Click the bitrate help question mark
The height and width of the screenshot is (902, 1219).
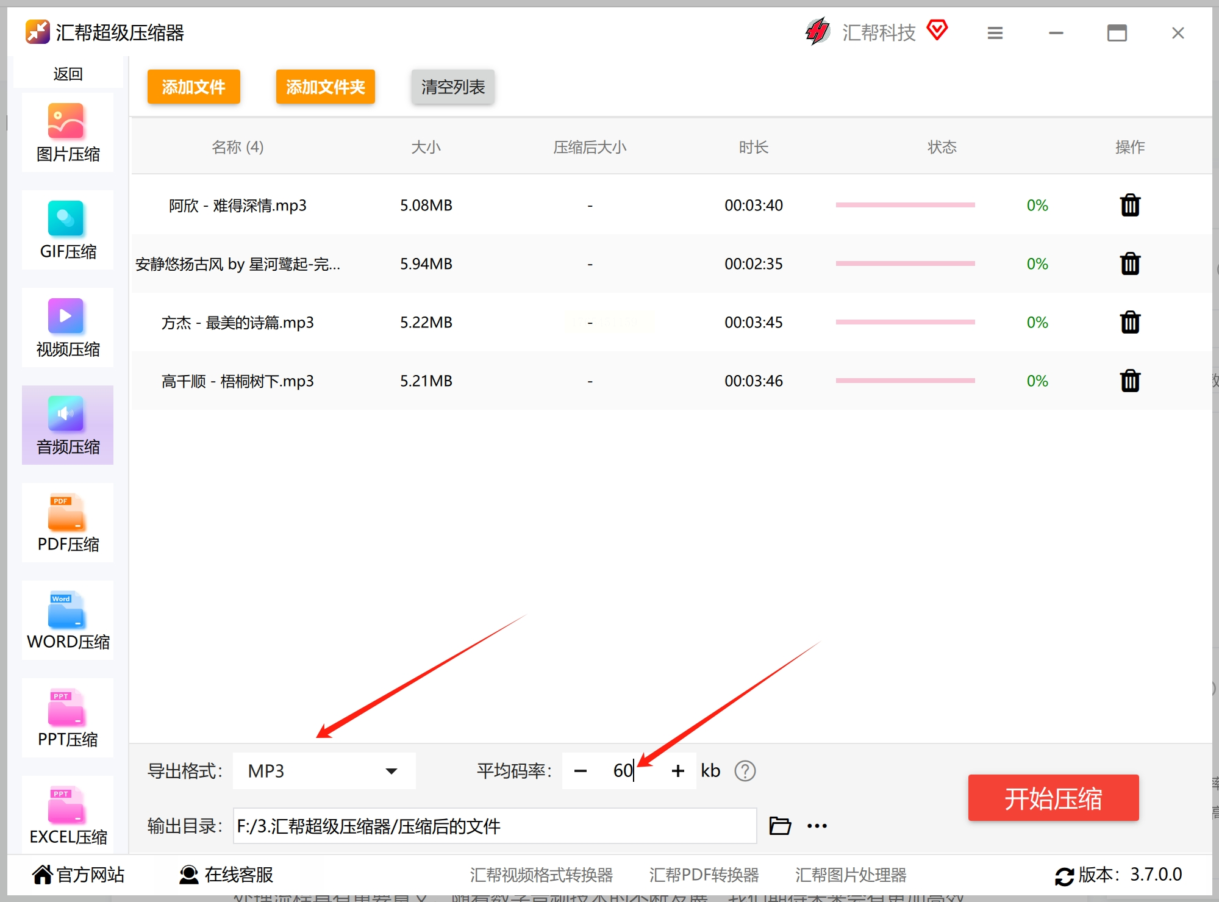point(745,771)
